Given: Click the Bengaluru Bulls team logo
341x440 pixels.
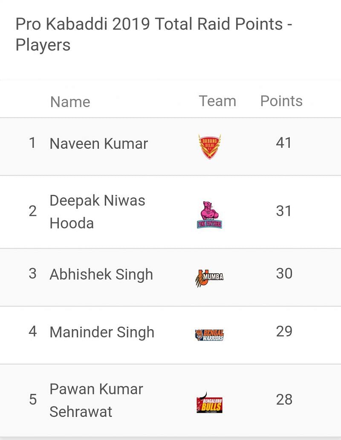Looking at the screenshot, I should 209,403.
